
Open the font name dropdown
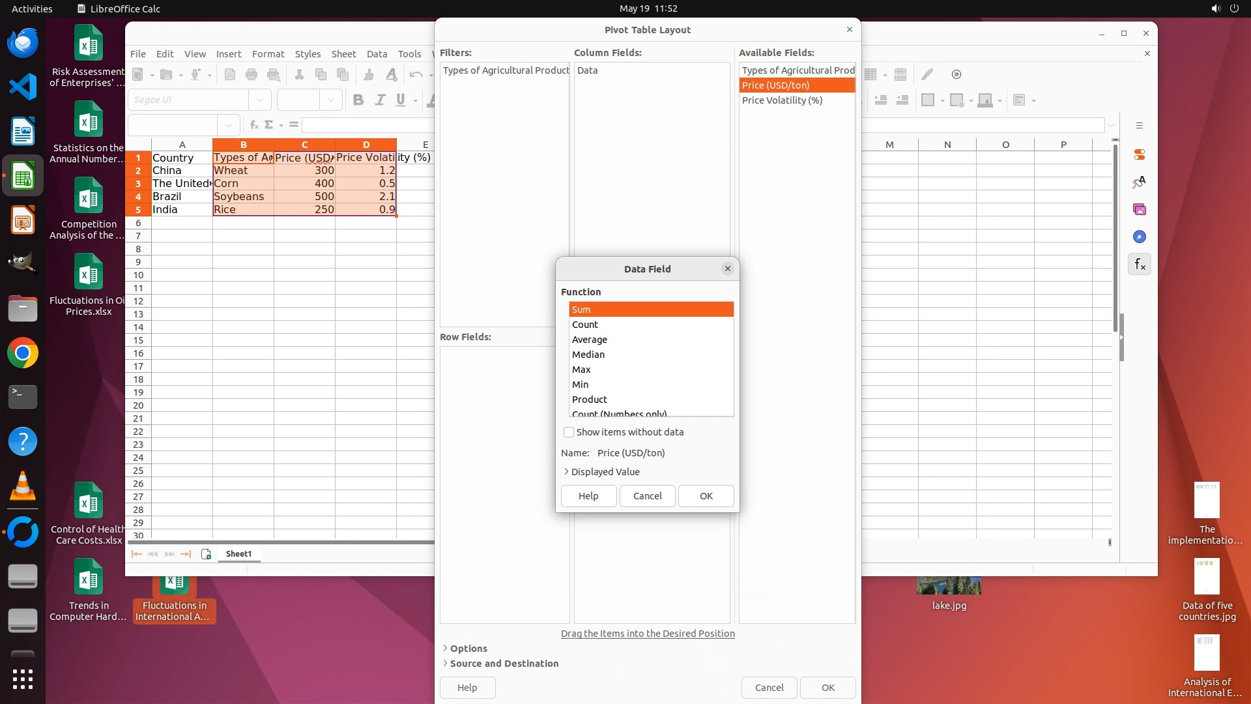point(260,100)
